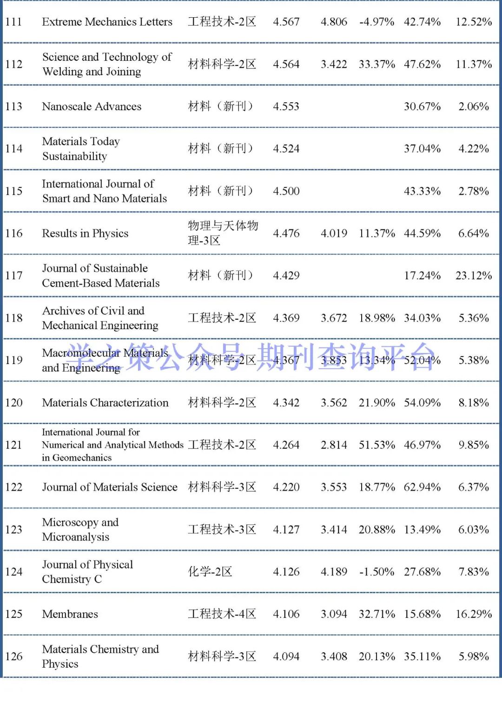Screen dimensions: 502x710
Task: Select Microscopy and Microanalysis journal title
Action: click(x=80, y=530)
